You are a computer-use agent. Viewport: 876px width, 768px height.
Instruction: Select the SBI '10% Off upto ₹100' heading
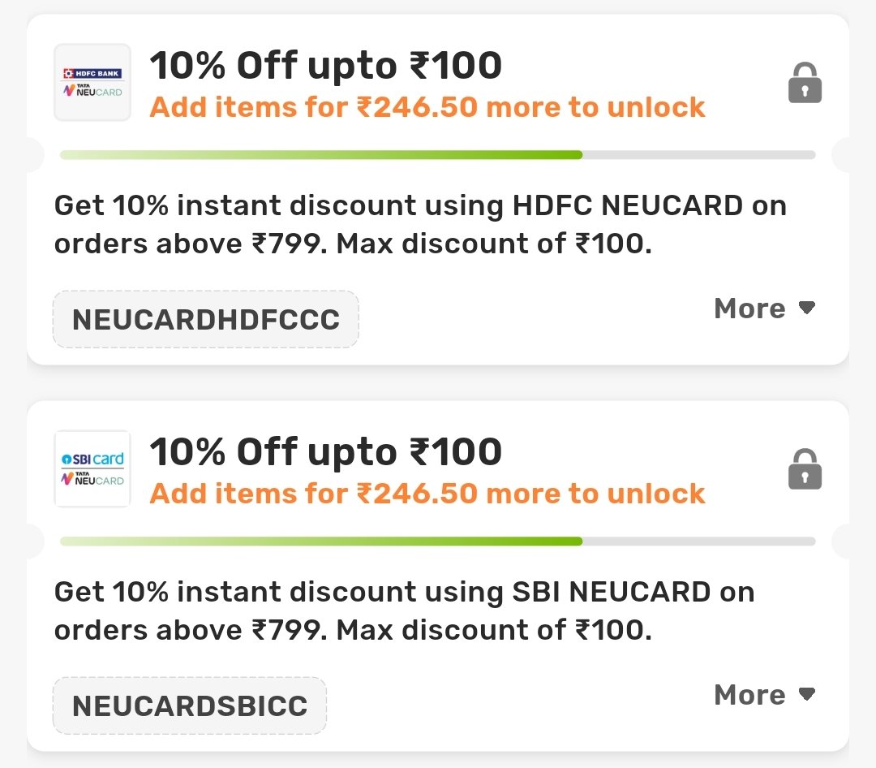(326, 452)
